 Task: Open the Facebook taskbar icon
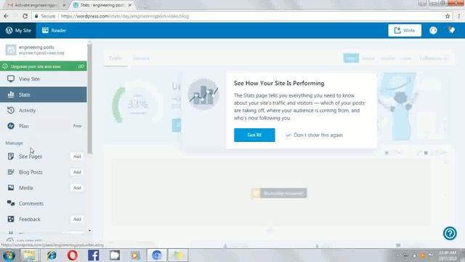coord(94,255)
